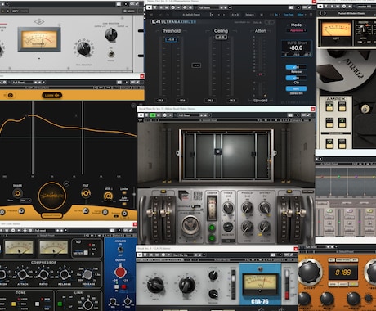
Task: Click the Release knob on the CLA-76
Action: 213,294
